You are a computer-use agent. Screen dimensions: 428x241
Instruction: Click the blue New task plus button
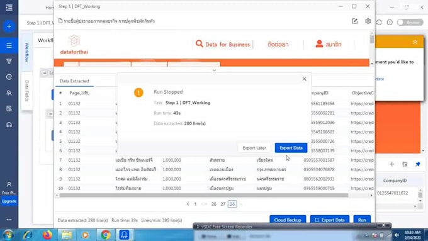[9, 26]
